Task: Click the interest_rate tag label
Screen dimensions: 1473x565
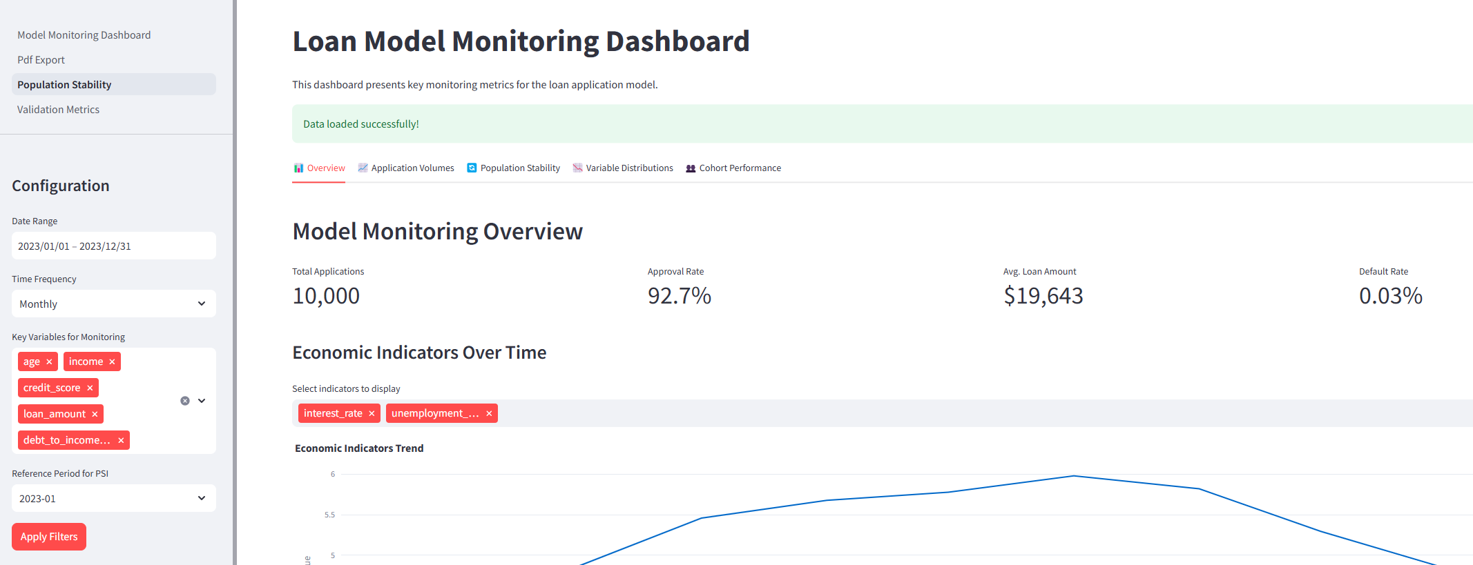Action: (333, 414)
